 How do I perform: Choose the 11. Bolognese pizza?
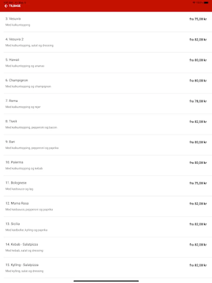[106, 186]
